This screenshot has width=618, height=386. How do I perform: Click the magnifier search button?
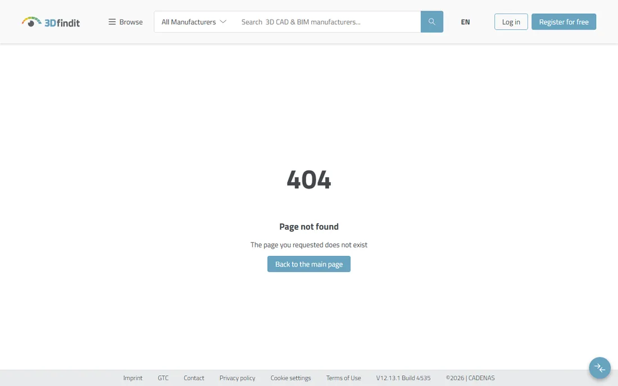432,22
